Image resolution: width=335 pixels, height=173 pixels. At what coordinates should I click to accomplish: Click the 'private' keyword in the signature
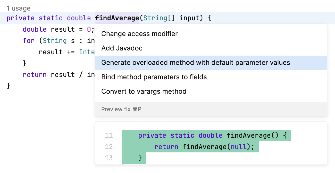tap(20, 18)
